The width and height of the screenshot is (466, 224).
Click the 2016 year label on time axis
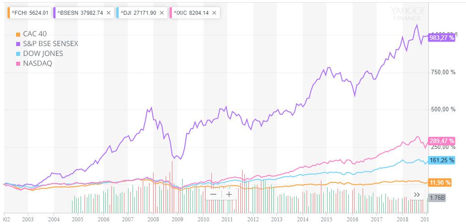pyautogui.click(x=352, y=219)
